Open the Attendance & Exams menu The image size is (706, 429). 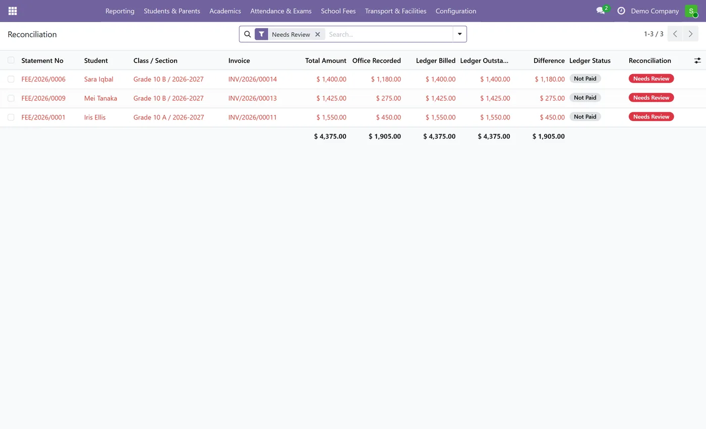pyautogui.click(x=281, y=11)
